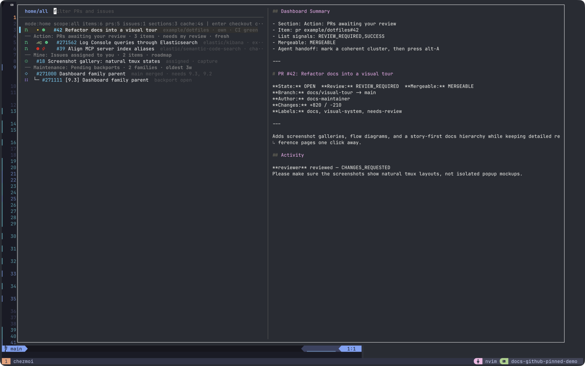Click the 1:1 cursor position indicator
Viewport: 585px width, 366px height.
pyautogui.click(x=351, y=349)
